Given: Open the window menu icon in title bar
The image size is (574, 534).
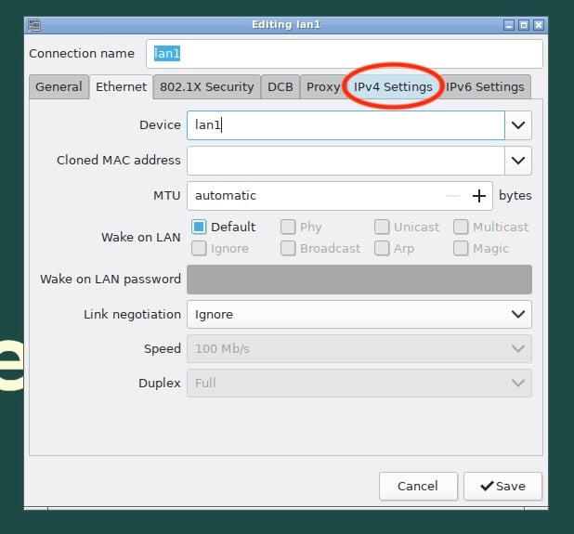Looking at the screenshot, I should [34, 24].
